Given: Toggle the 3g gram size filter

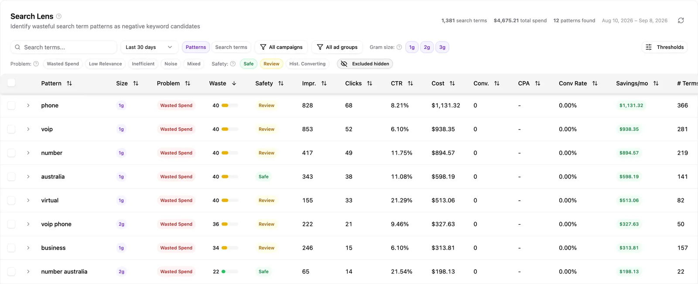Looking at the screenshot, I should coord(442,47).
